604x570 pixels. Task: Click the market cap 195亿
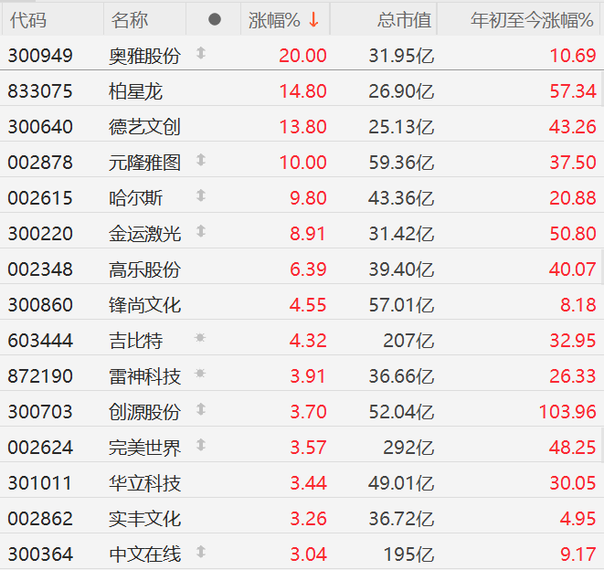click(408, 554)
